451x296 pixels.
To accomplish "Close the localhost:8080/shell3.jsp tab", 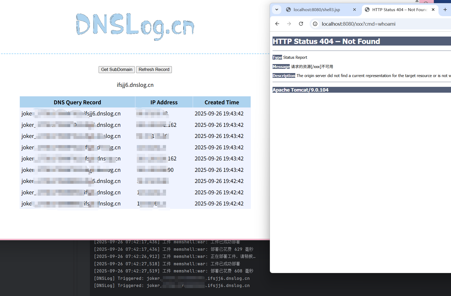I will click(x=355, y=10).
